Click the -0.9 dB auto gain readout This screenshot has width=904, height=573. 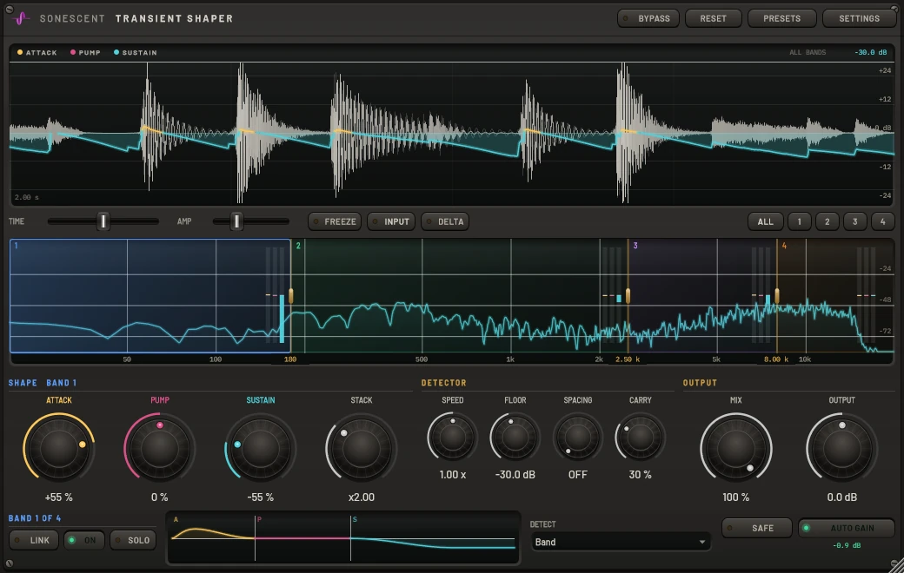point(846,545)
